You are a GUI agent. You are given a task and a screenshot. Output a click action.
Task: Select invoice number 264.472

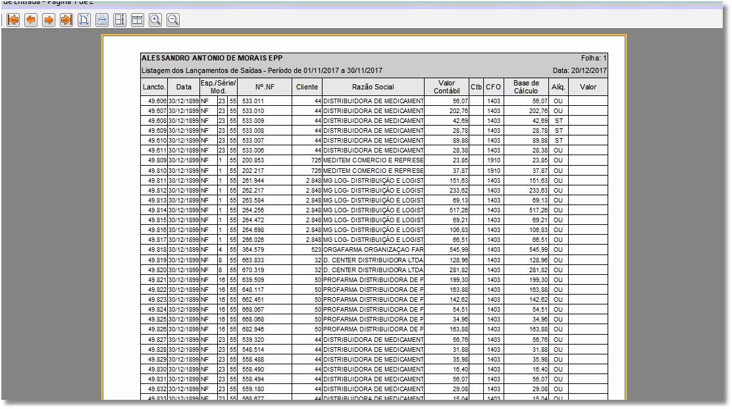[x=253, y=220]
